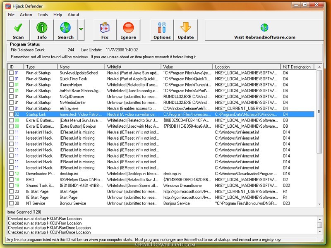Select the 'O22' HJT designation cell
Screen dimensions: 331x248
coord(286,186)
